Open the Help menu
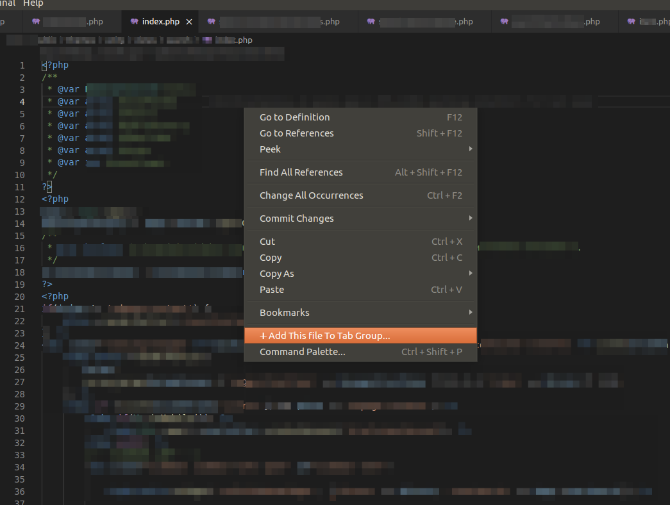The height and width of the screenshot is (505, 670). click(x=33, y=3)
